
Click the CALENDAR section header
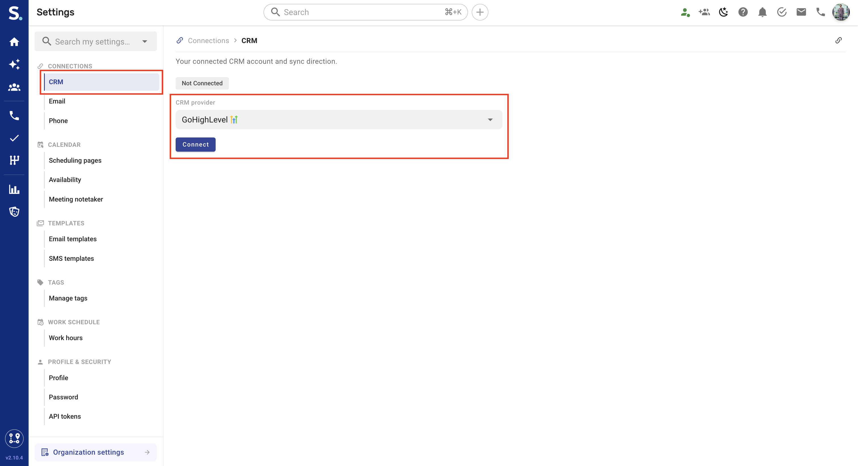coord(64,145)
